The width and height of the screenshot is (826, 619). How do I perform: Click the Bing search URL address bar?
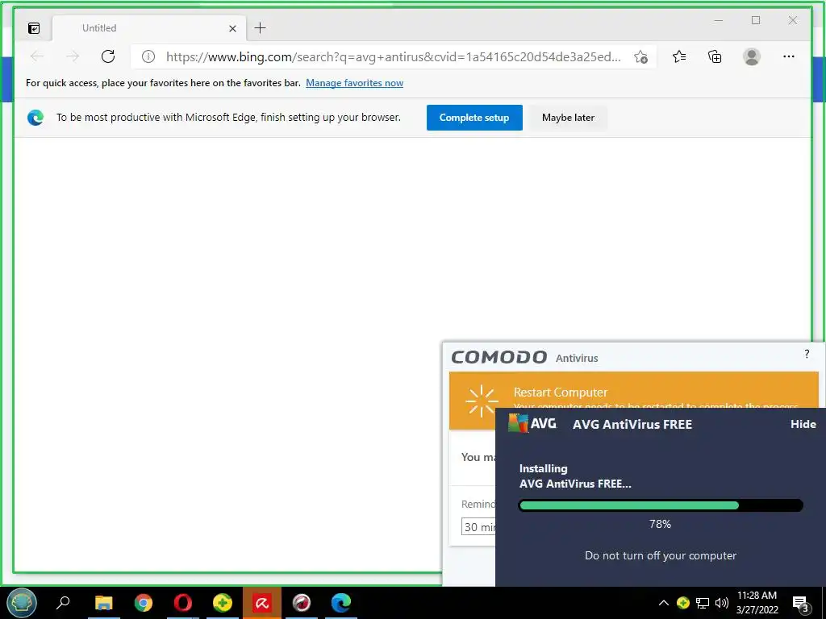point(394,57)
